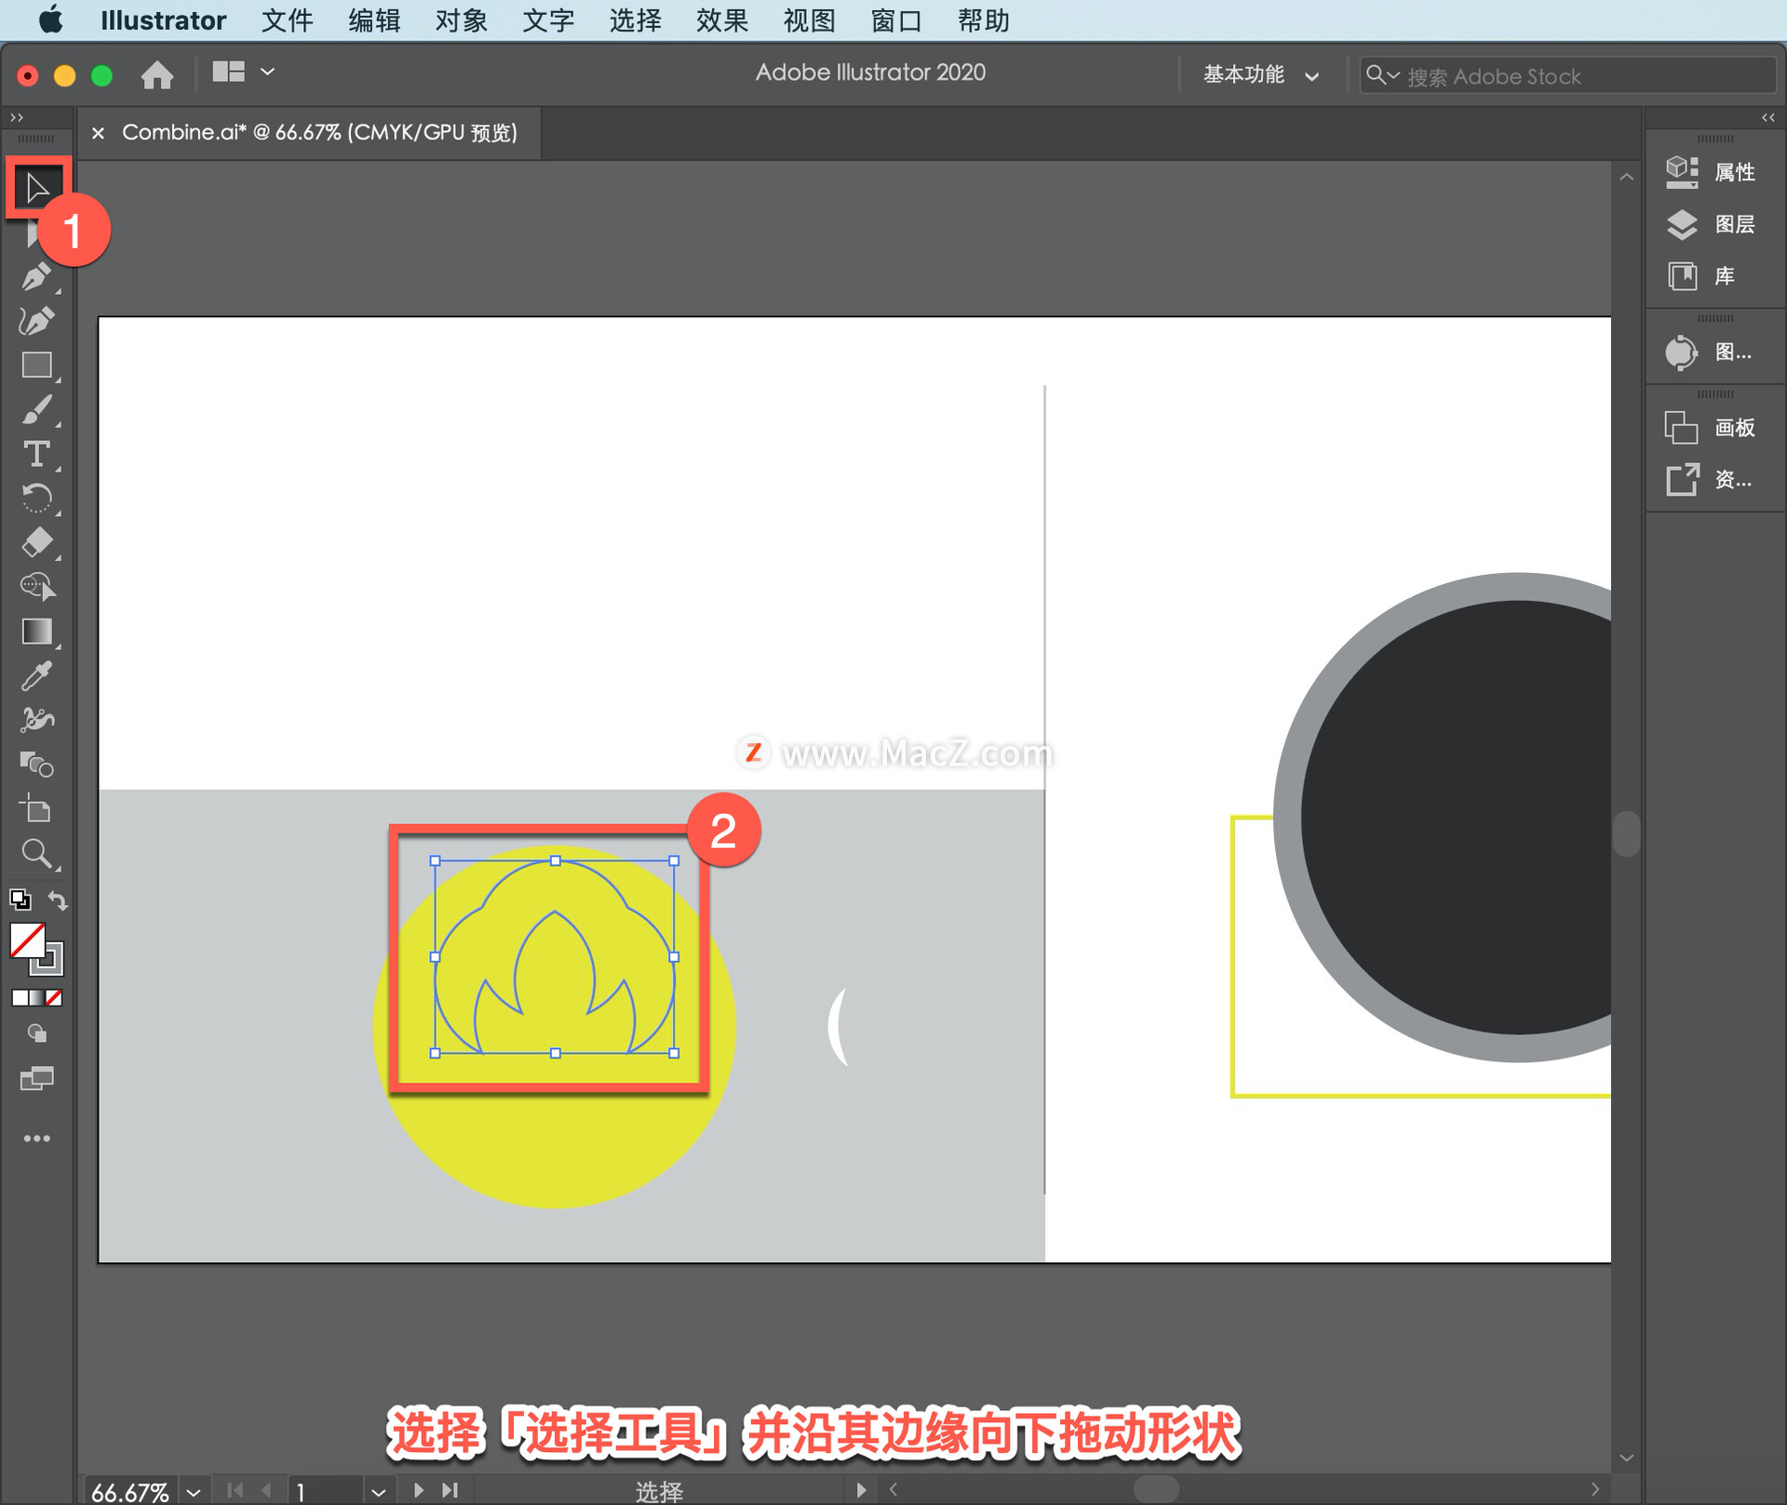Toggle draw mode at toolbar bottom
This screenshot has height=1505, width=1787.
pos(37,1032)
